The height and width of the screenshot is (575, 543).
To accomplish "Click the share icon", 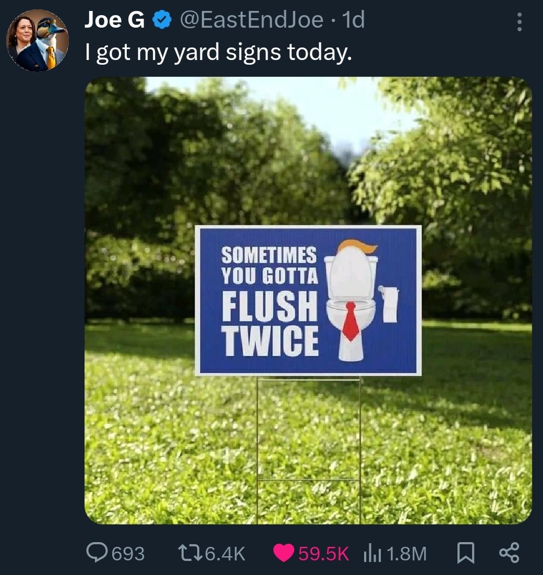I will point(509,553).
